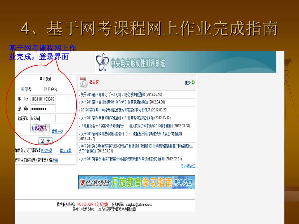Select the 学号 radio button
Image resolution: width=299 pixels, height=224 pixels.
click(x=22, y=89)
